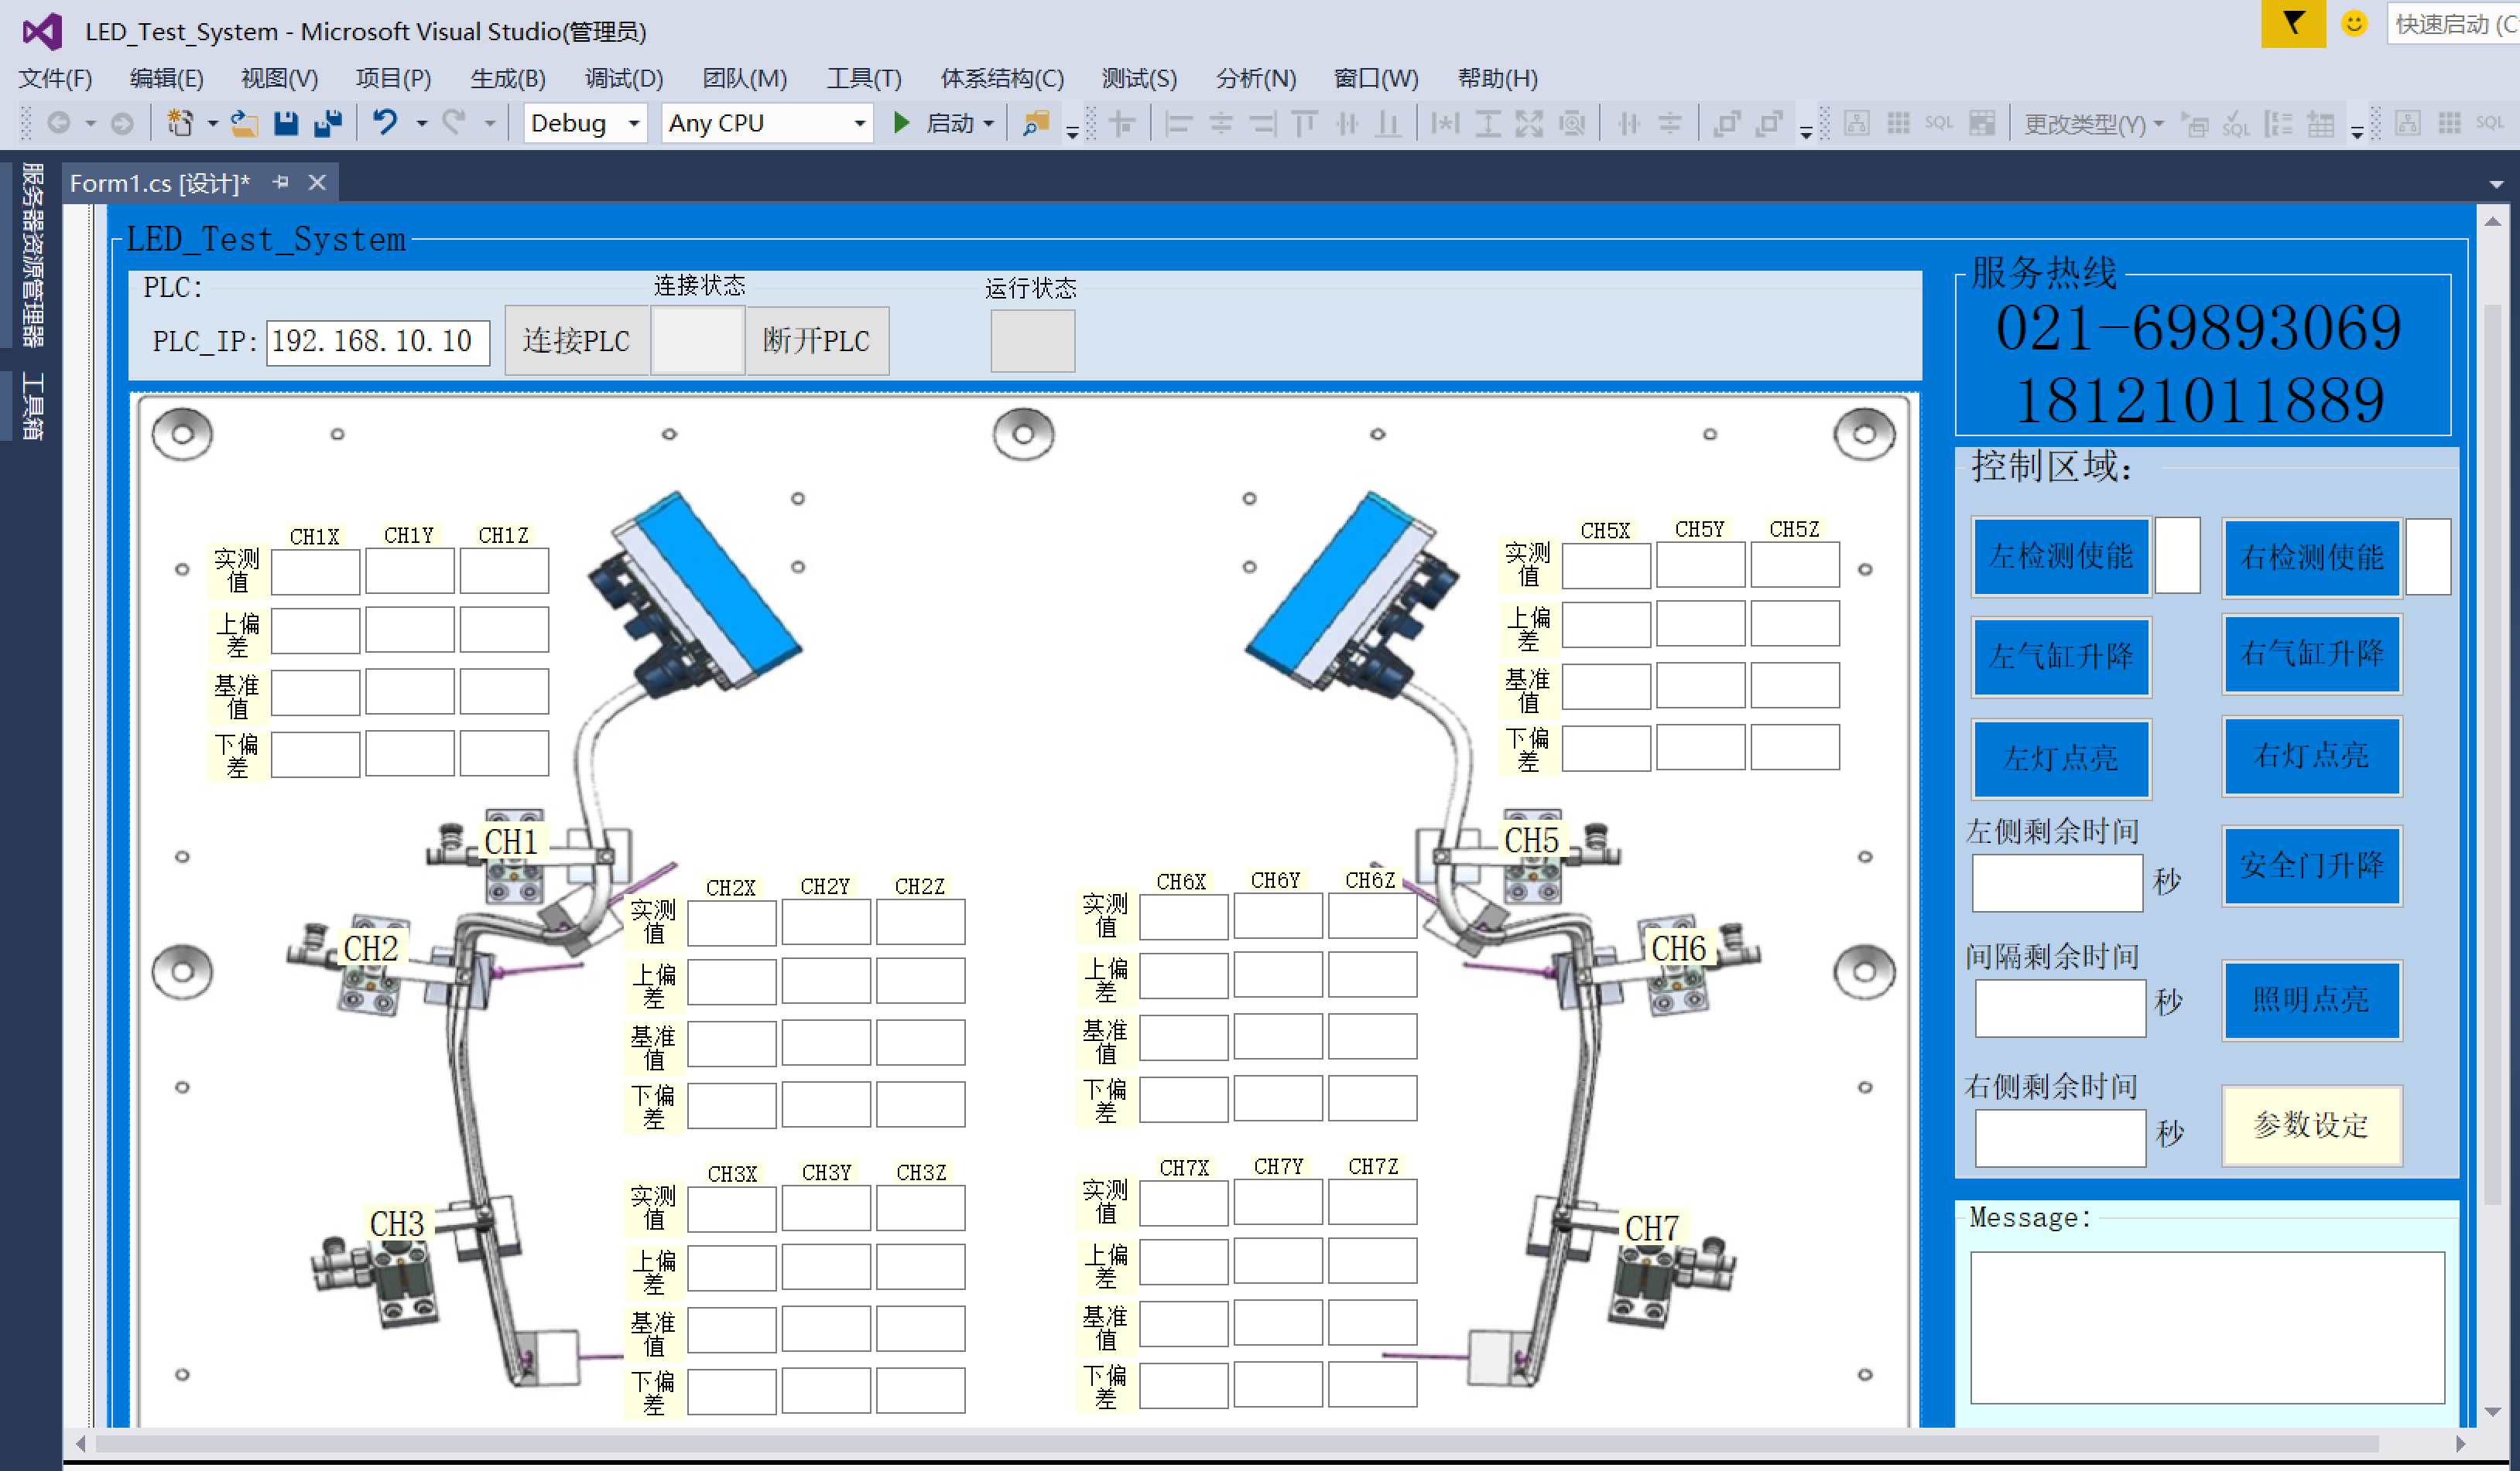The image size is (2520, 1471).
Task: Expand the Any CPU platform dropdown
Action: click(858, 123)
